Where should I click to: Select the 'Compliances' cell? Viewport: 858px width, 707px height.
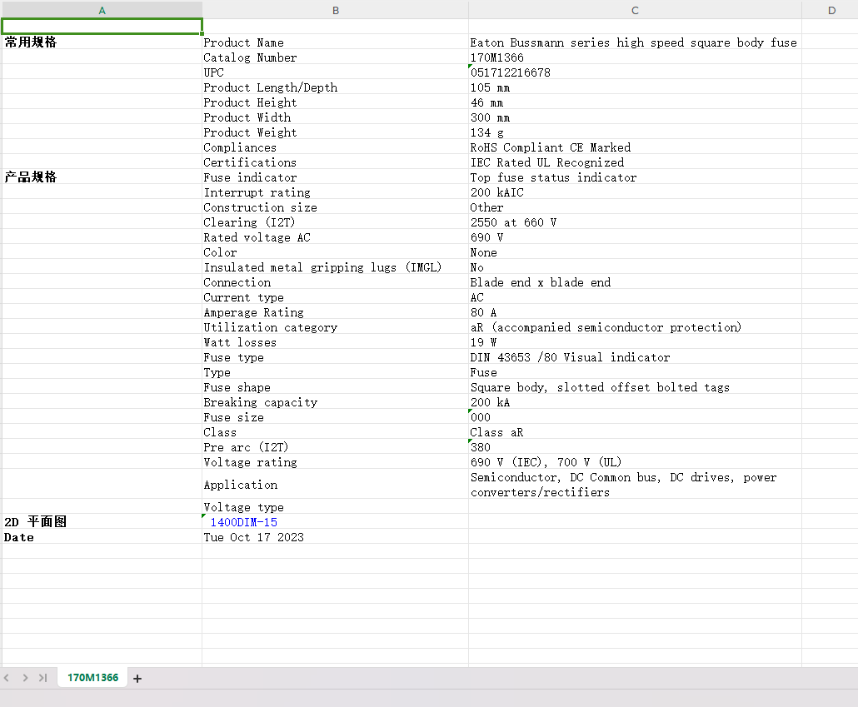click(x=336, y=147)
